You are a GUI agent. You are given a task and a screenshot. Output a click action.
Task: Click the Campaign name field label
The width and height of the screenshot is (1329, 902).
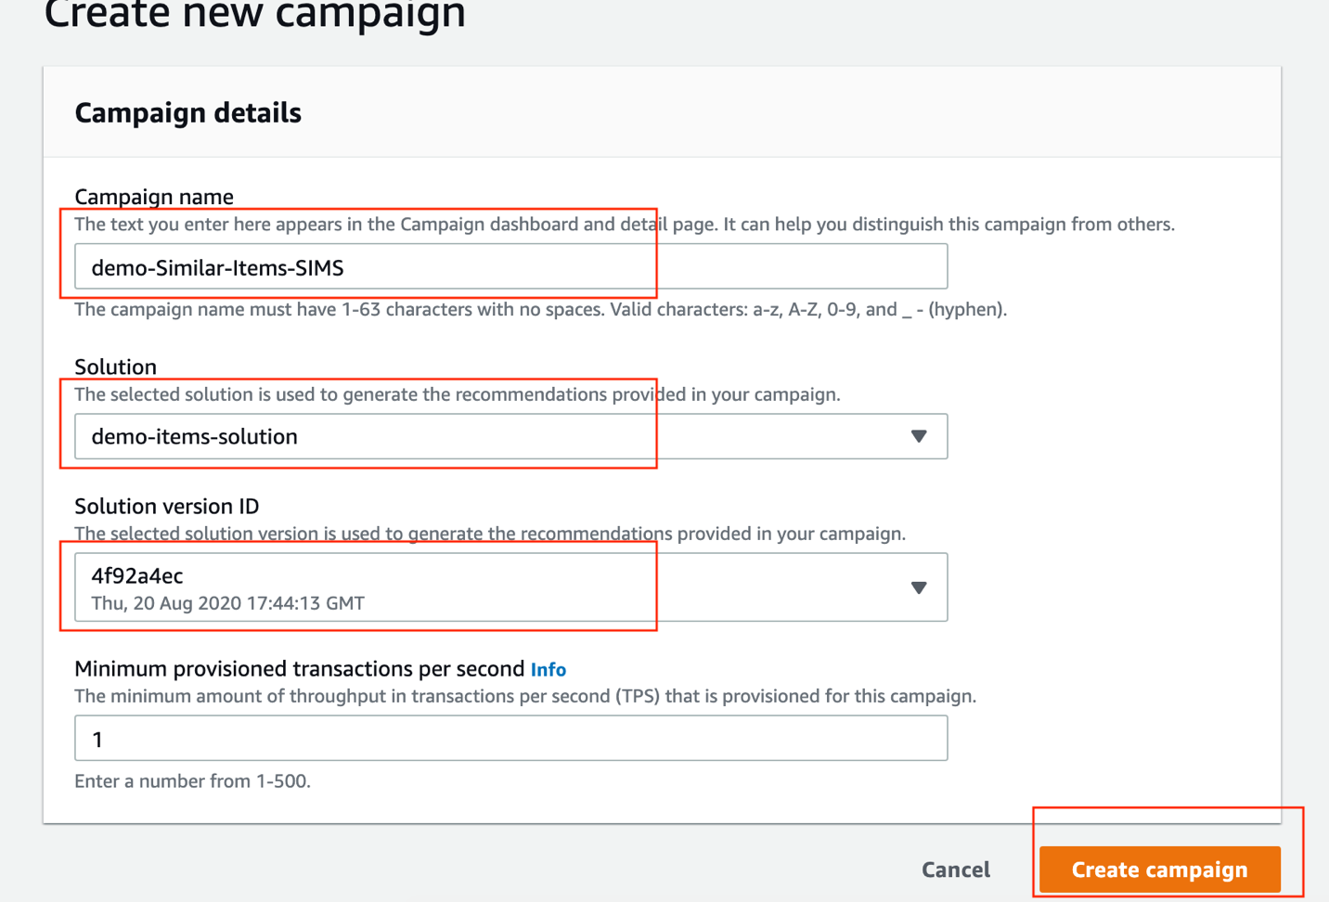point(154,196)
